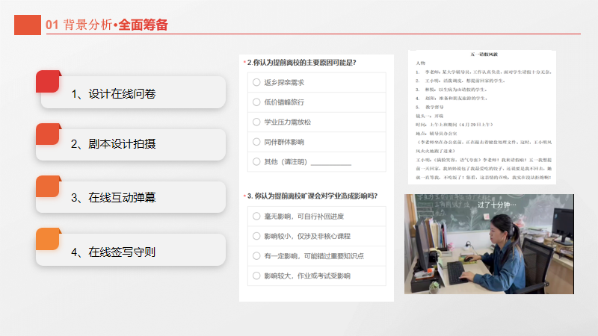This screenshot has width=598, height=336.
Task: Click option label 学业压力需放松
Action: pyautogui.click(x=288, y=122)
